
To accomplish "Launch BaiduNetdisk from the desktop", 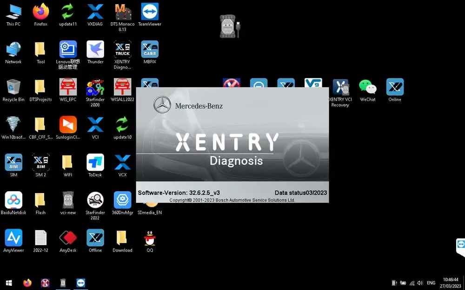I will tap(13, 203).
